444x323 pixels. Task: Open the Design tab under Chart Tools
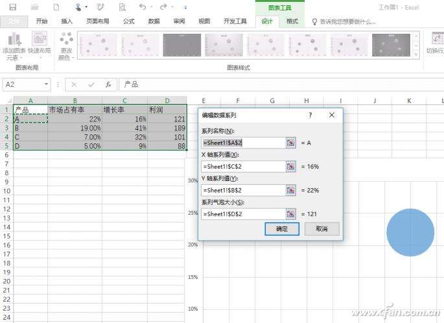[x=267, y=21]
